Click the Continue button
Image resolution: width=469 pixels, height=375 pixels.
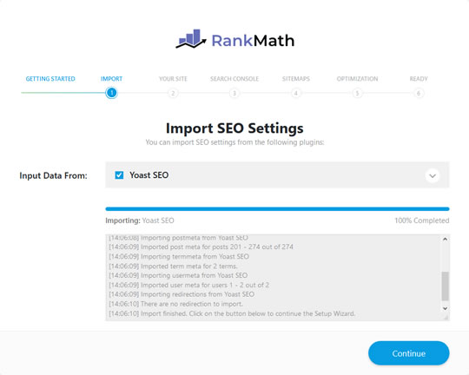(x=408, y=353)
